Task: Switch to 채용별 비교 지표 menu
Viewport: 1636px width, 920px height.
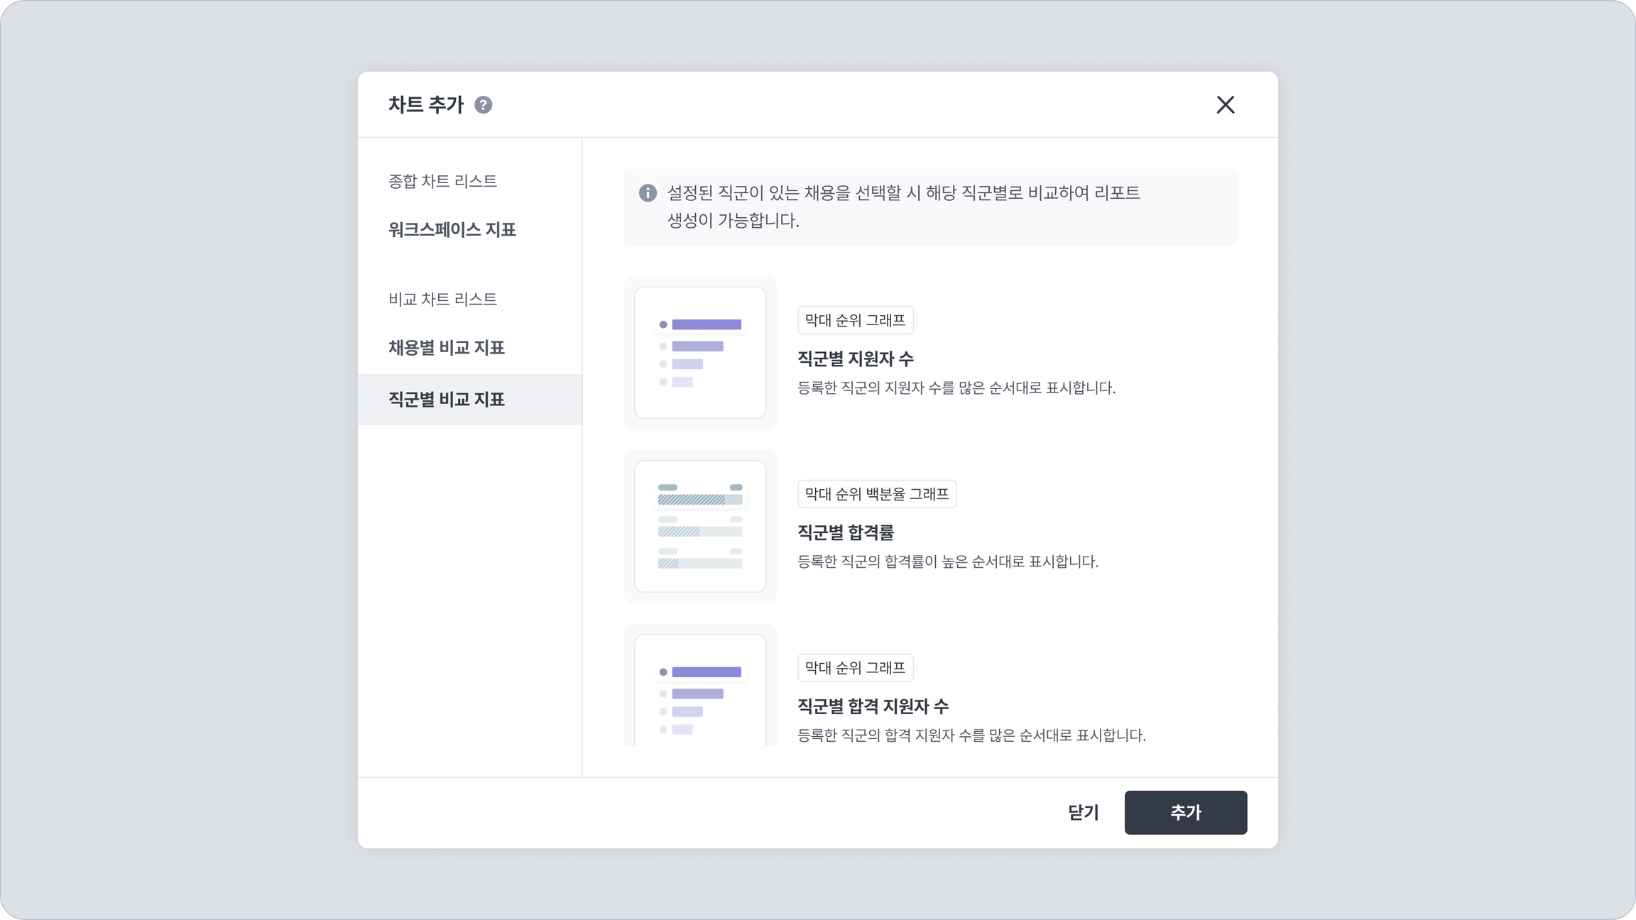Action: [x=447, y=348]
